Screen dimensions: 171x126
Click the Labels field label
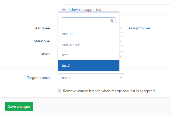click(44, 54)
